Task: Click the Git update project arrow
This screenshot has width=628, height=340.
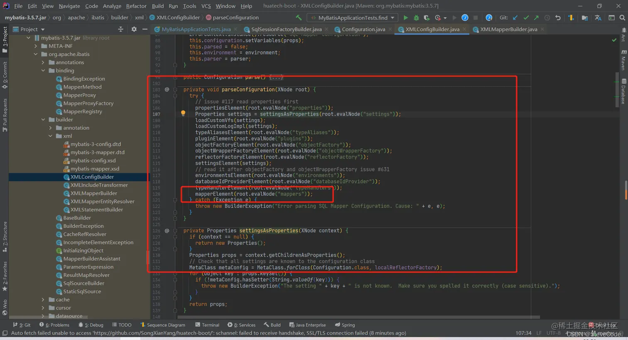Action: point(515,17)
